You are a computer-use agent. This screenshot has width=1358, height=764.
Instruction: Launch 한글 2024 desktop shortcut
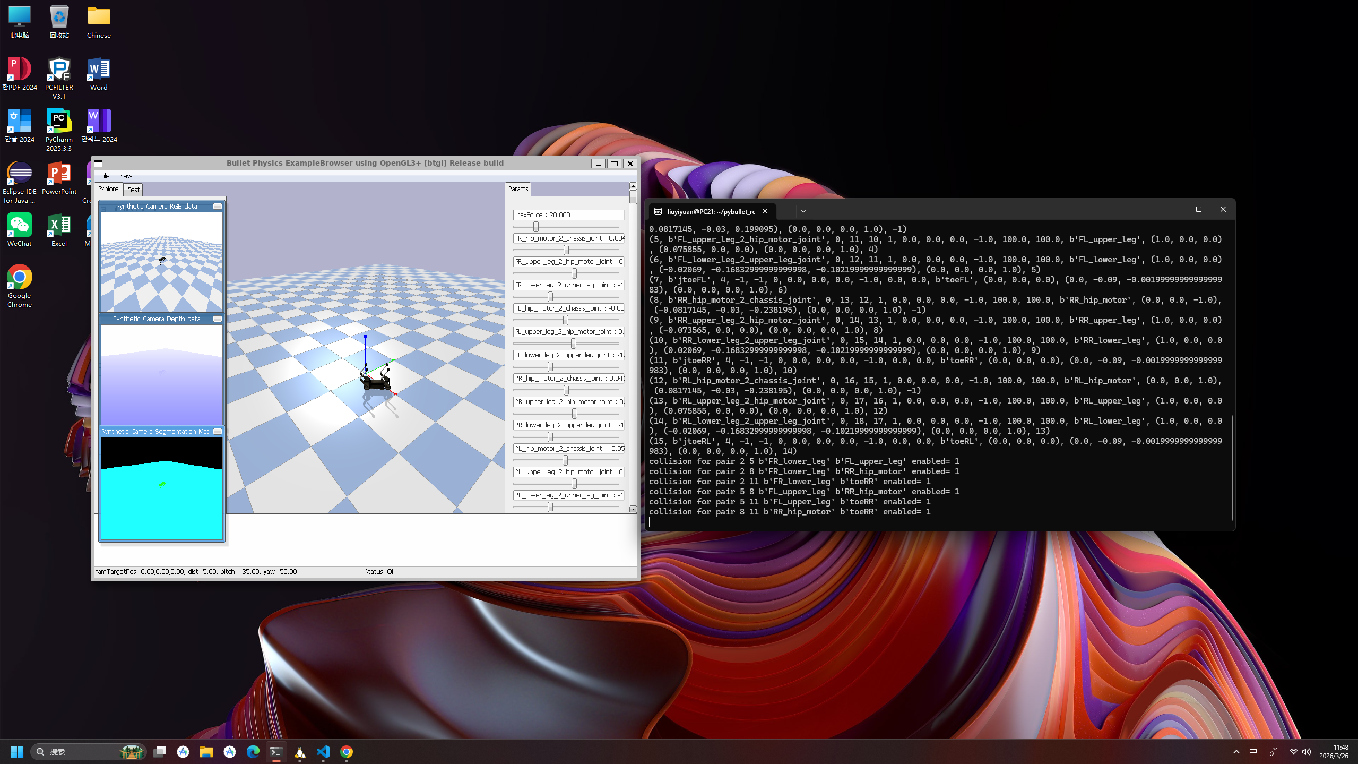pyautogui.click(x=20, y=126)
